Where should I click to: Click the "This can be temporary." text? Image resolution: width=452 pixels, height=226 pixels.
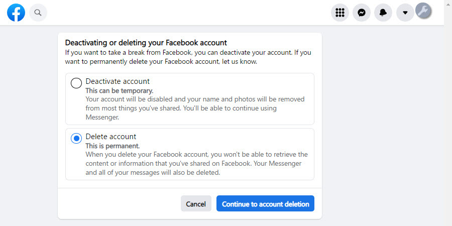[x=119, y=91]
